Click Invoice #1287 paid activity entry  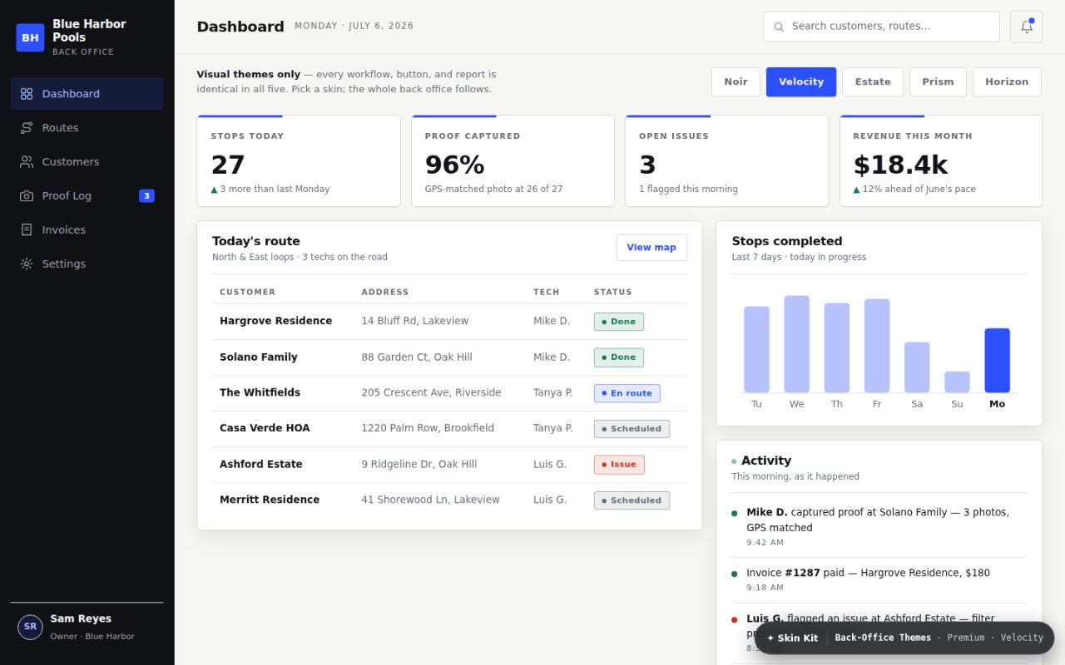(879, 580)
